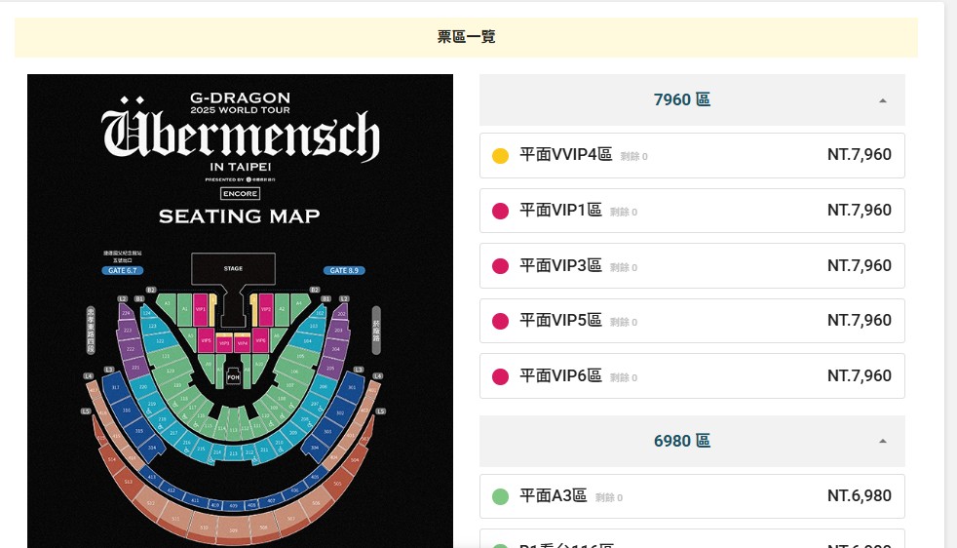Image resolution: width=957 pixels, height=548 pixels.
Task: Pick the 平面A3區 ticket area
Action: pos(692,496)
